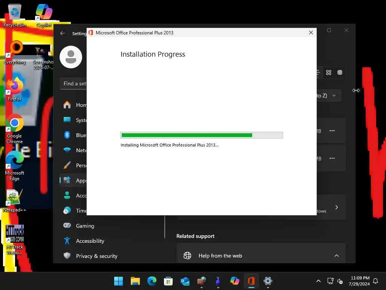Viewport: 386px width, 290px height.
Task: Select Apps in the Settings sidebar
Action: coord(74,180)
